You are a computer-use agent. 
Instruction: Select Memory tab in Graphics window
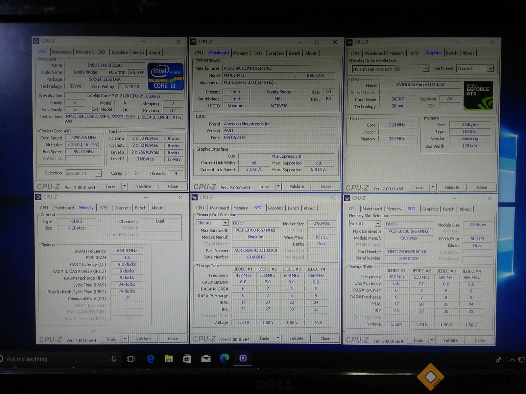pos(397,53)
